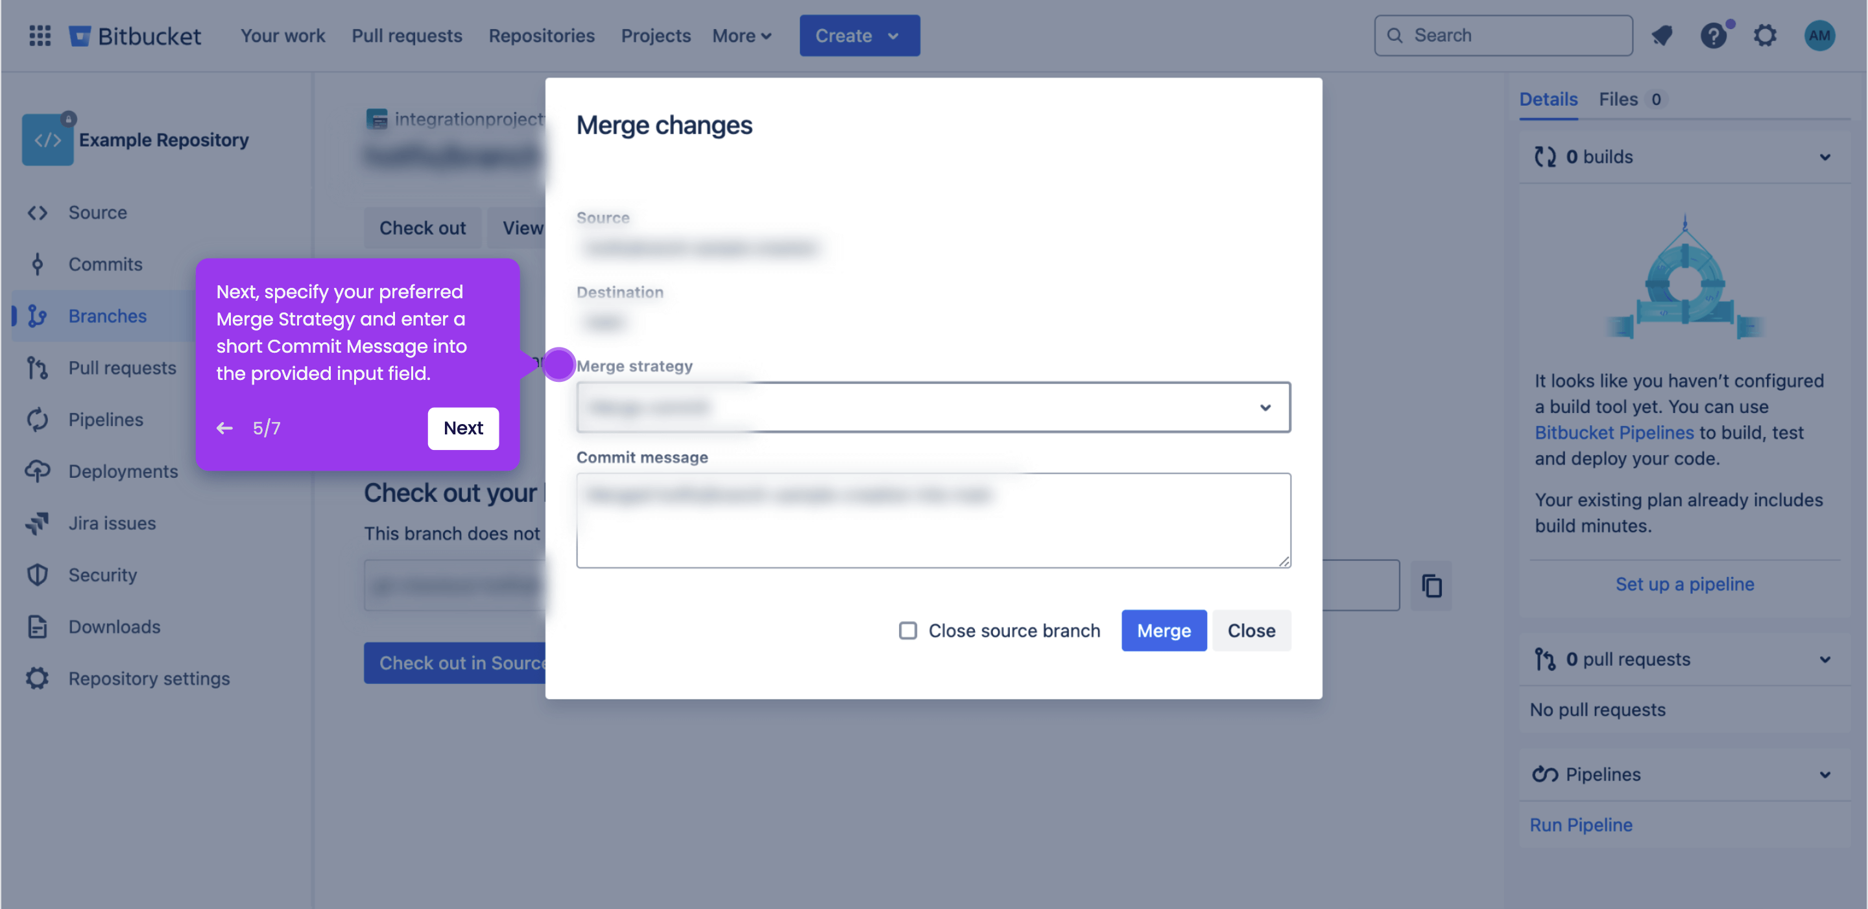Click the builds refresh icon
1868x909 pixels.
click(1545, 156)
